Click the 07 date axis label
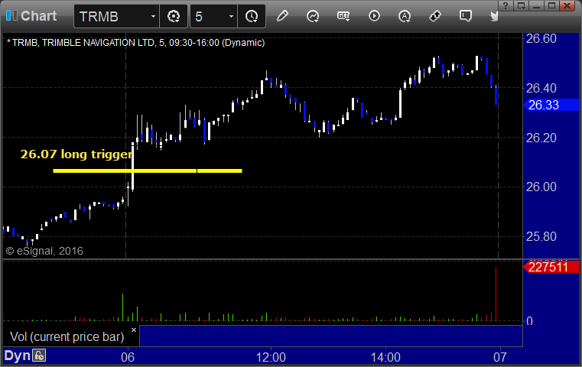582x367 pixels. [500, 357]
